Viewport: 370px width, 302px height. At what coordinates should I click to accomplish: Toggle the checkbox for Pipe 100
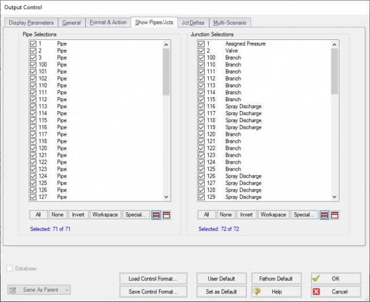point(34,65)
